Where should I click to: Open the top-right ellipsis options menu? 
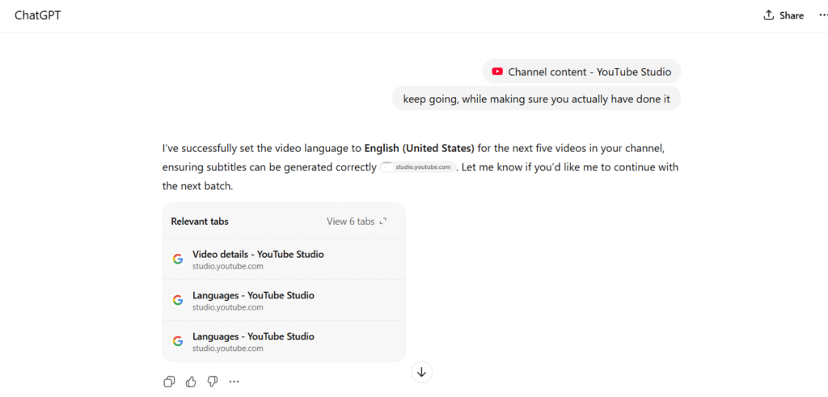824,15
